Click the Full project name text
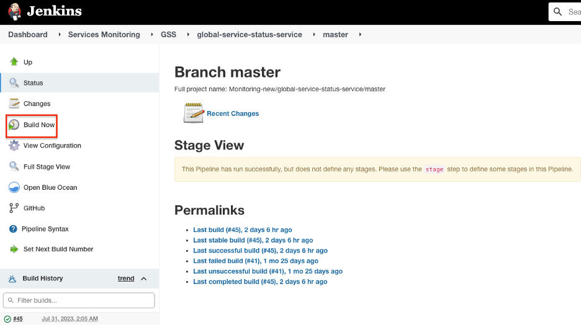The height and width of the screenshot is (325, 581). [280, 89]
